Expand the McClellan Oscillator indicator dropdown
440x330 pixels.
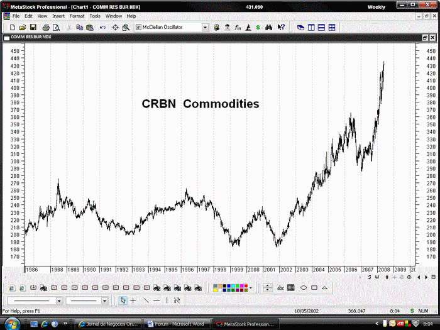coord(205,28)
